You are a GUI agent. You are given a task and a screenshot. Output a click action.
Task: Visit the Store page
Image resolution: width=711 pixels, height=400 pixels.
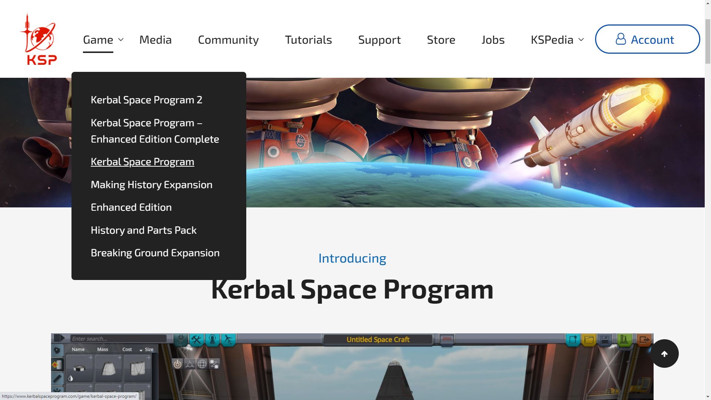click(x=441, y=40)
